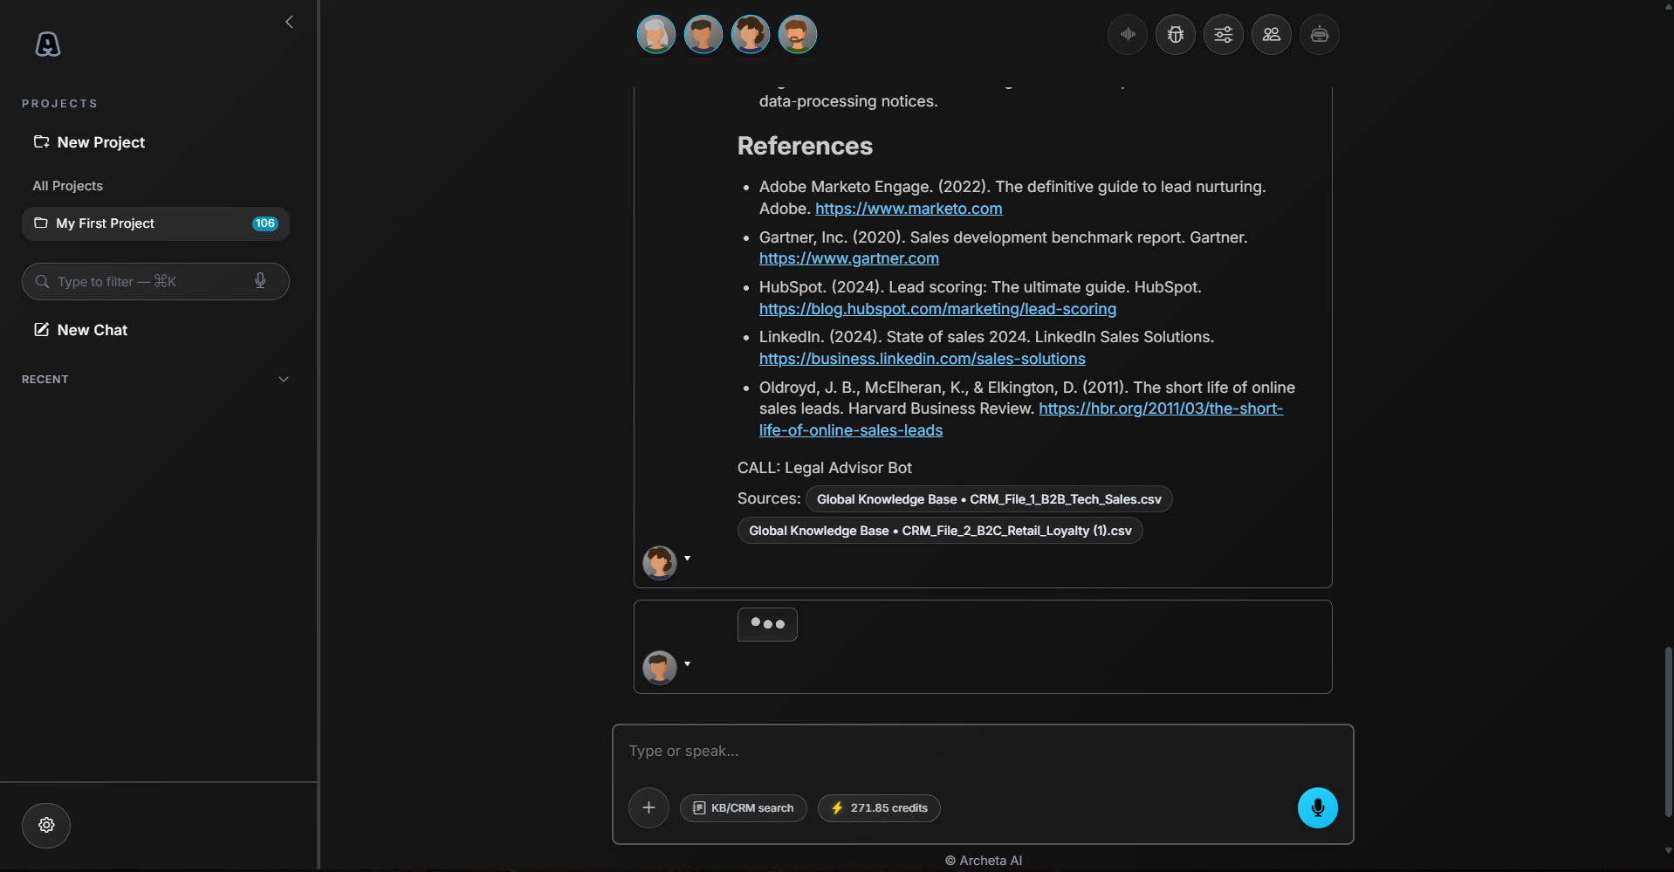Focus the Type to filter field
The height and width of the screenshot is (872, 1674).
coord(155,281)
